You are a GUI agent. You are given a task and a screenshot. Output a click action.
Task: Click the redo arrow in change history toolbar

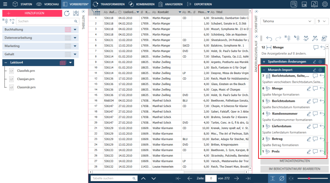(278, 39)
